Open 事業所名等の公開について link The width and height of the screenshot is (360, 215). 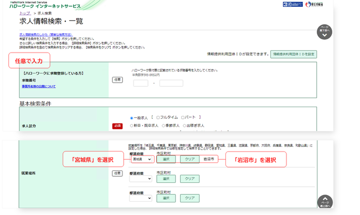pyautogui.click(x=39, y=86)
